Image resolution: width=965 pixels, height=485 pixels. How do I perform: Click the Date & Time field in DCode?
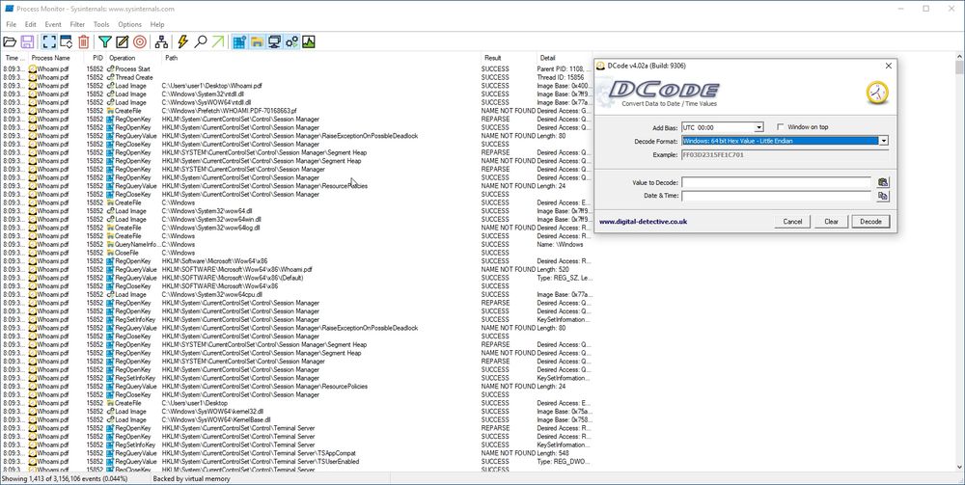tap(776, 196)
